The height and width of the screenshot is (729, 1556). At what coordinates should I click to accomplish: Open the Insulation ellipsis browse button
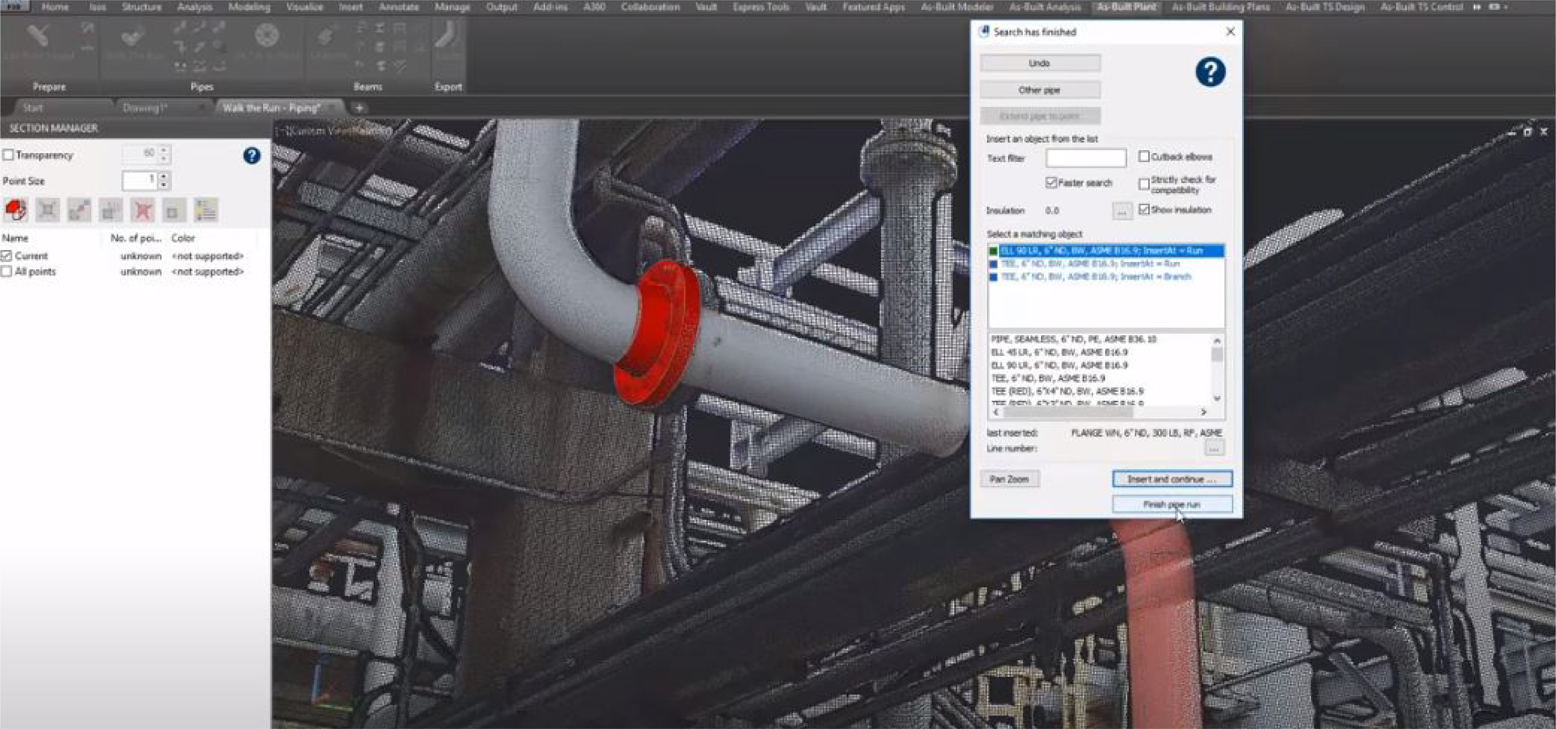pos(1122,211)
